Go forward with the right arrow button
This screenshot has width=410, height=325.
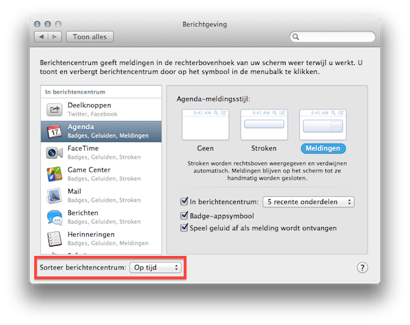55,37
